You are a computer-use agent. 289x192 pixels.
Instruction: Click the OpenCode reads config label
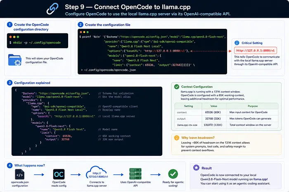click(x=59, y=184)
